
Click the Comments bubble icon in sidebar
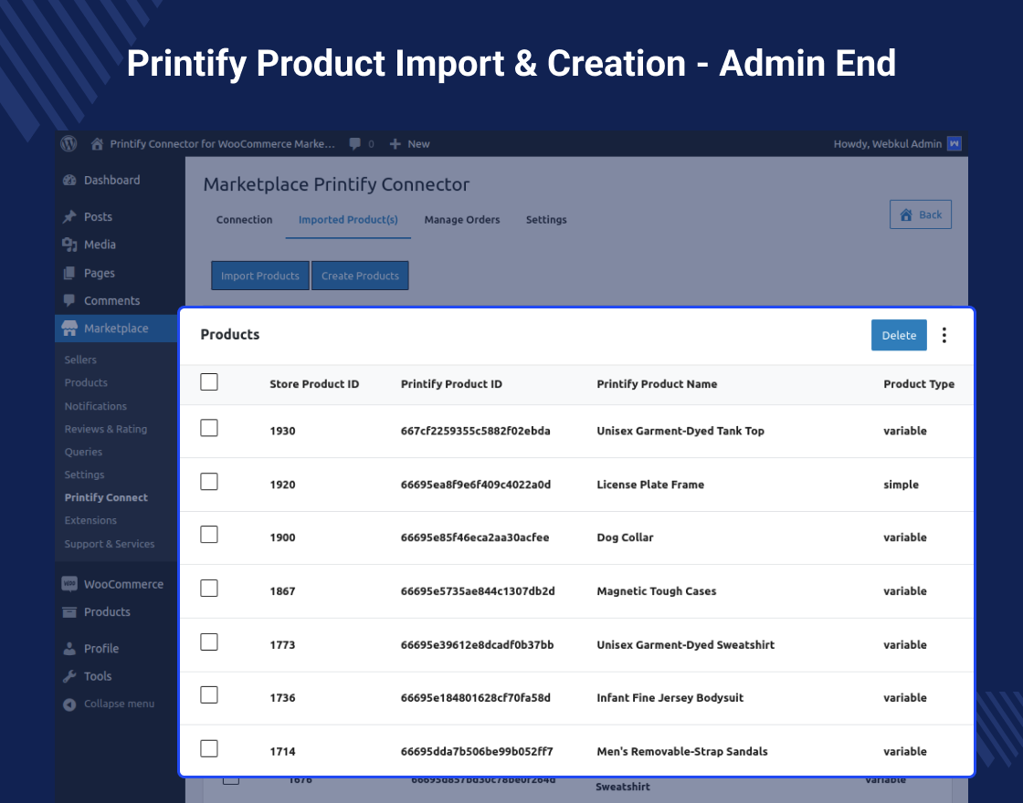pyautogui.click(x=69, y=300)
